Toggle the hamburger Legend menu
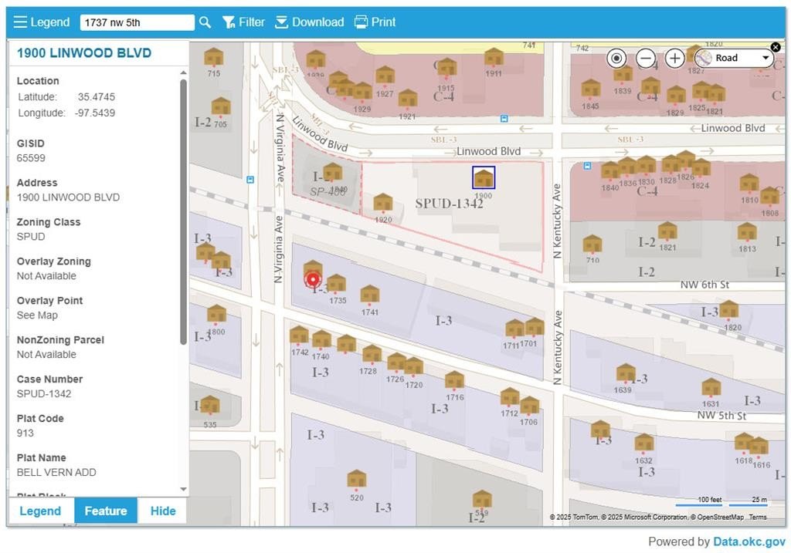This screenshot has height=553, width=791. [x=41, y=22]
